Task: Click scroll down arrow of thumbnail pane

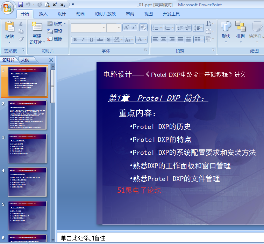Action: coord(53,240)
